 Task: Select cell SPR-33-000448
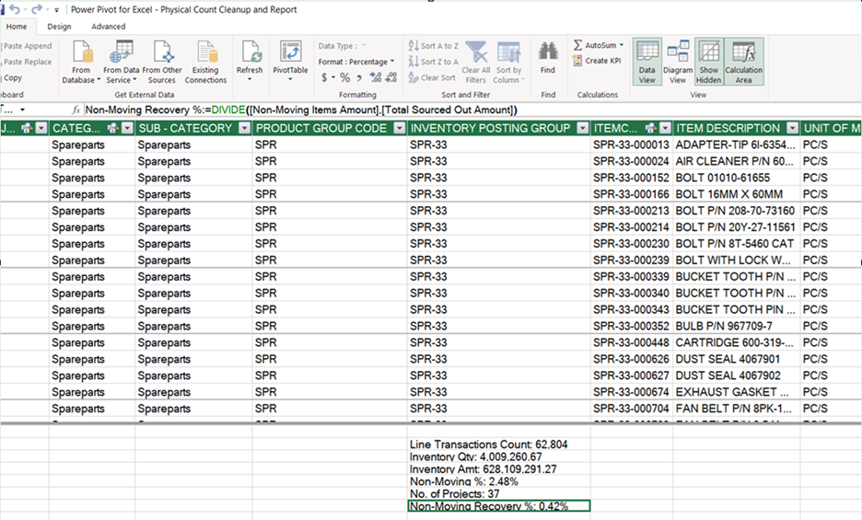[632, 342]
